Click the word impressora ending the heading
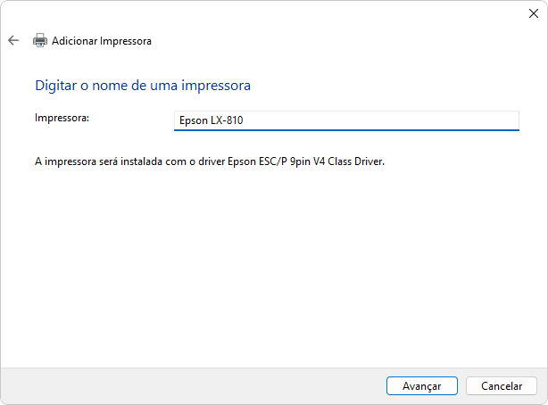The width and height of the screenshot is (548, 405). (x=216, y=86)
